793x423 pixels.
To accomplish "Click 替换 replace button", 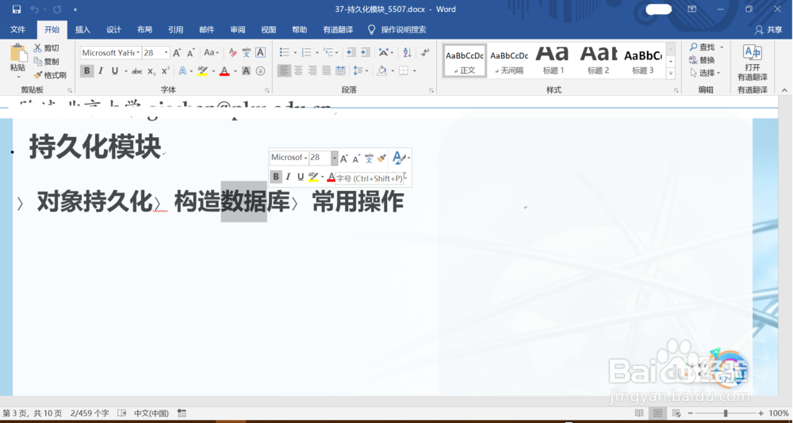I will click(x=702, y=60).
